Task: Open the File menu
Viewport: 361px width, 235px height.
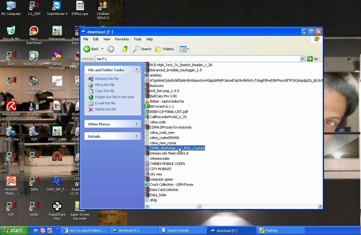Action: pos(86,39)
